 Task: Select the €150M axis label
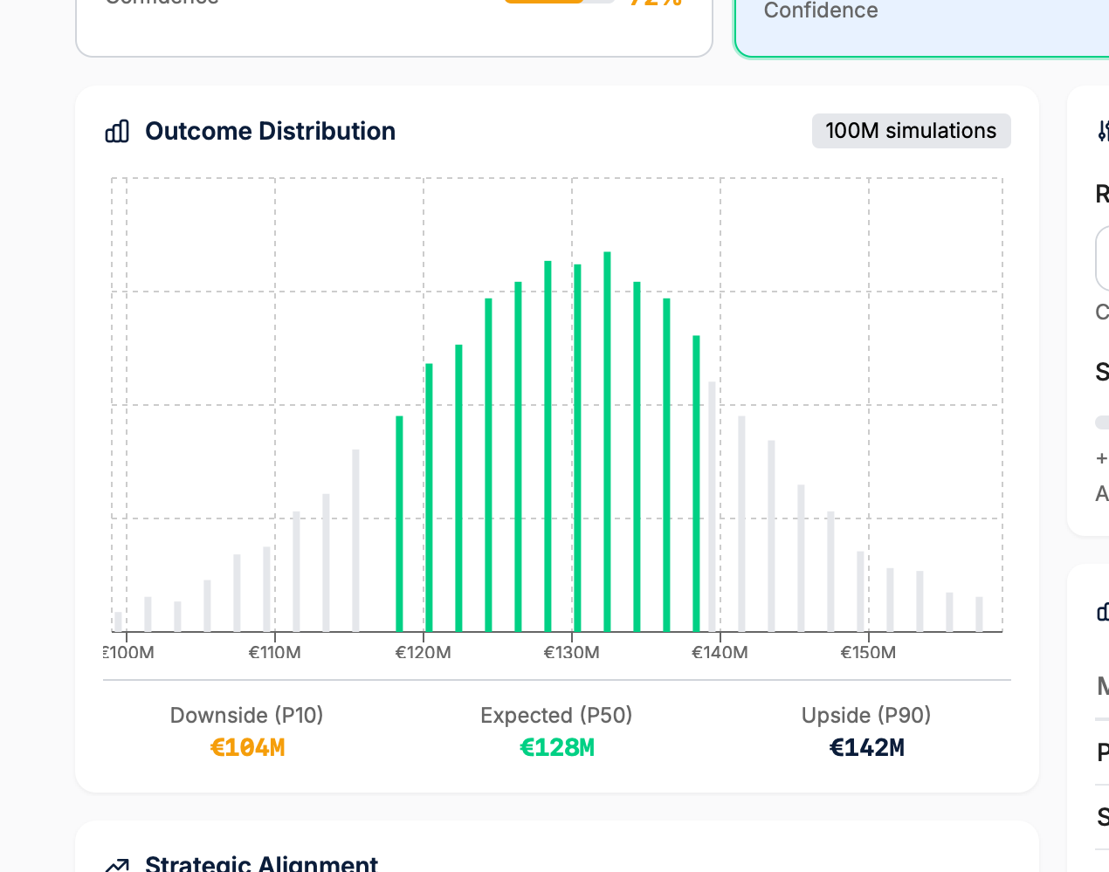(868, 651)
